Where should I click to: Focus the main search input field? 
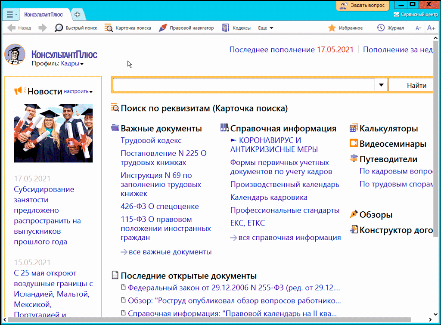[244, 85]
